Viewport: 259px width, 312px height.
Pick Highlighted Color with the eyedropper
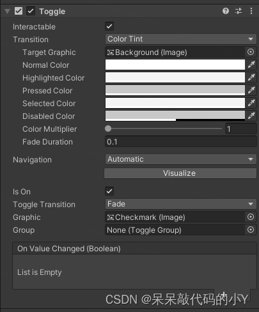tap(251, 77)
